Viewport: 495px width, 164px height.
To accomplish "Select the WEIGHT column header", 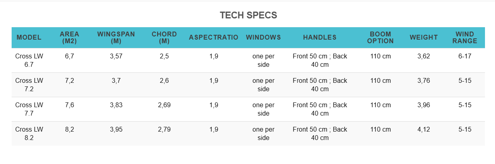I will (x=424, y=38).
